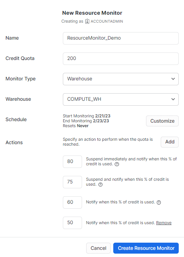Click the Cancel button
This screenshot has height=257, width=184.
[x=98, y=248]
